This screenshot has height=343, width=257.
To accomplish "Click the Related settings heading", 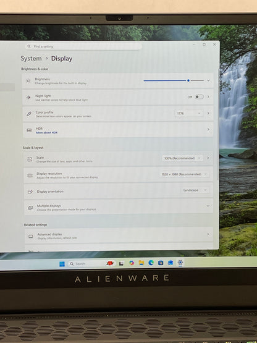I will (x=35, y=225).
